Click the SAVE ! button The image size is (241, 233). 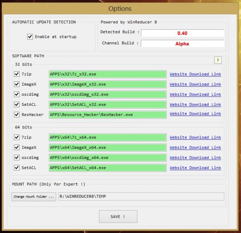tap(118, 217)
